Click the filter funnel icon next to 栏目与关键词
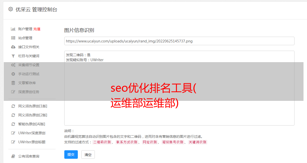This screenshot has width=307, height=163. click(x=13, y=56)
